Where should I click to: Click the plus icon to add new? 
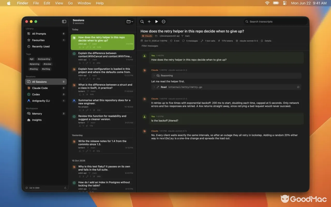pyautogui.click(x=149, y=21)
